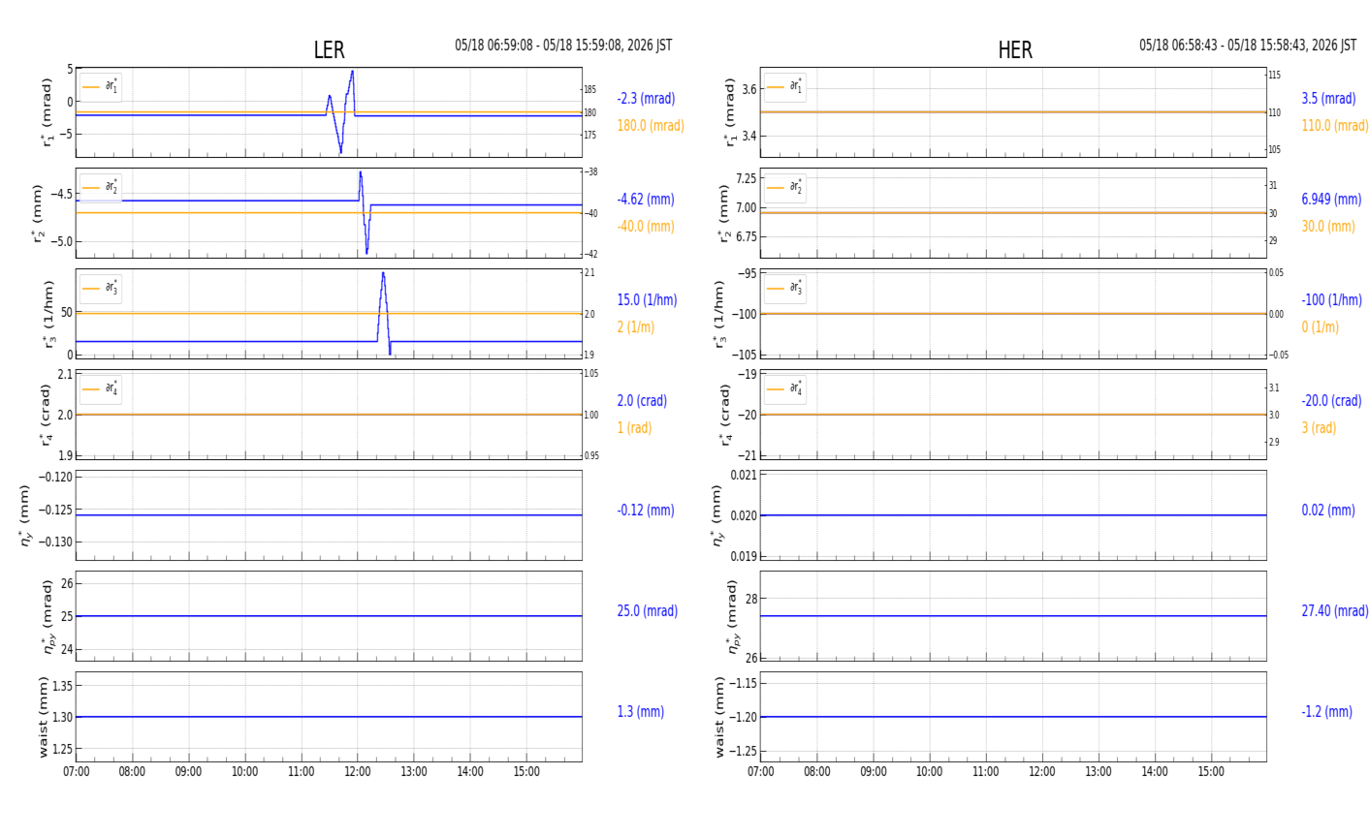The width and height of the screenshot is (1369, 837).
Task: Click the blue spike top in the LER r2* plot
Action: (361, 173)
